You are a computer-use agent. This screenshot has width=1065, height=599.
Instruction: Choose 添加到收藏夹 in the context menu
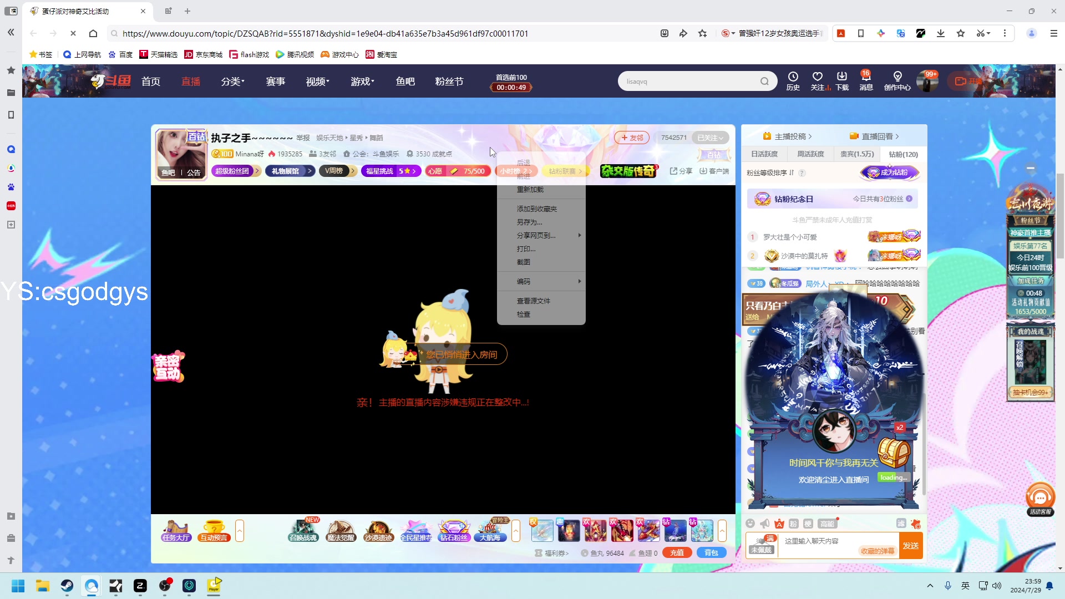coord(541,209)
